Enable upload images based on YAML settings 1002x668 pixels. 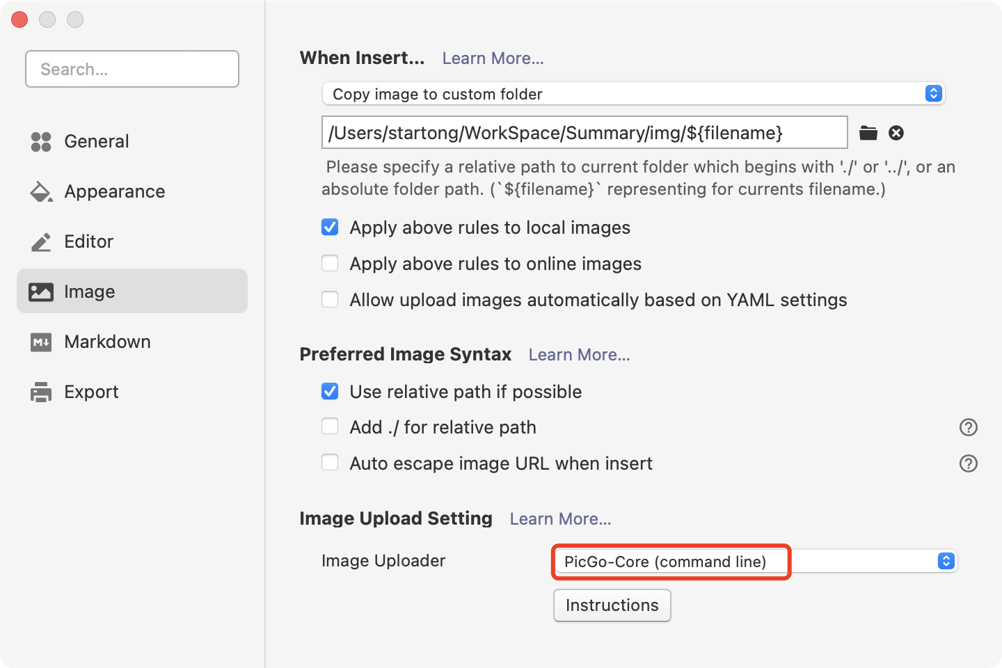click(x=330, y=300)
